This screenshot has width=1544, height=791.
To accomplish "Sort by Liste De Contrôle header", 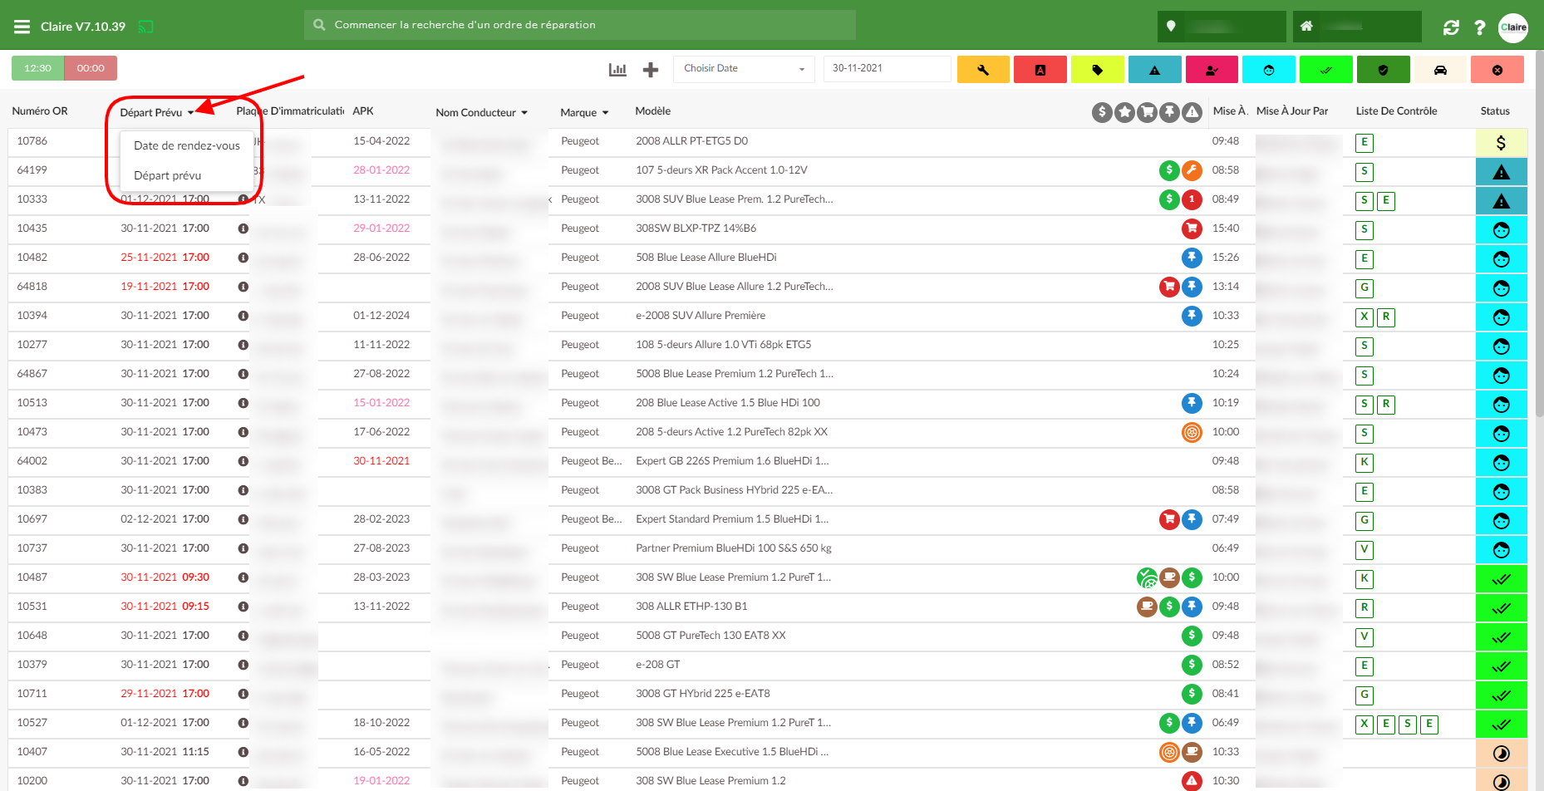I will [x=1396, y=111].
